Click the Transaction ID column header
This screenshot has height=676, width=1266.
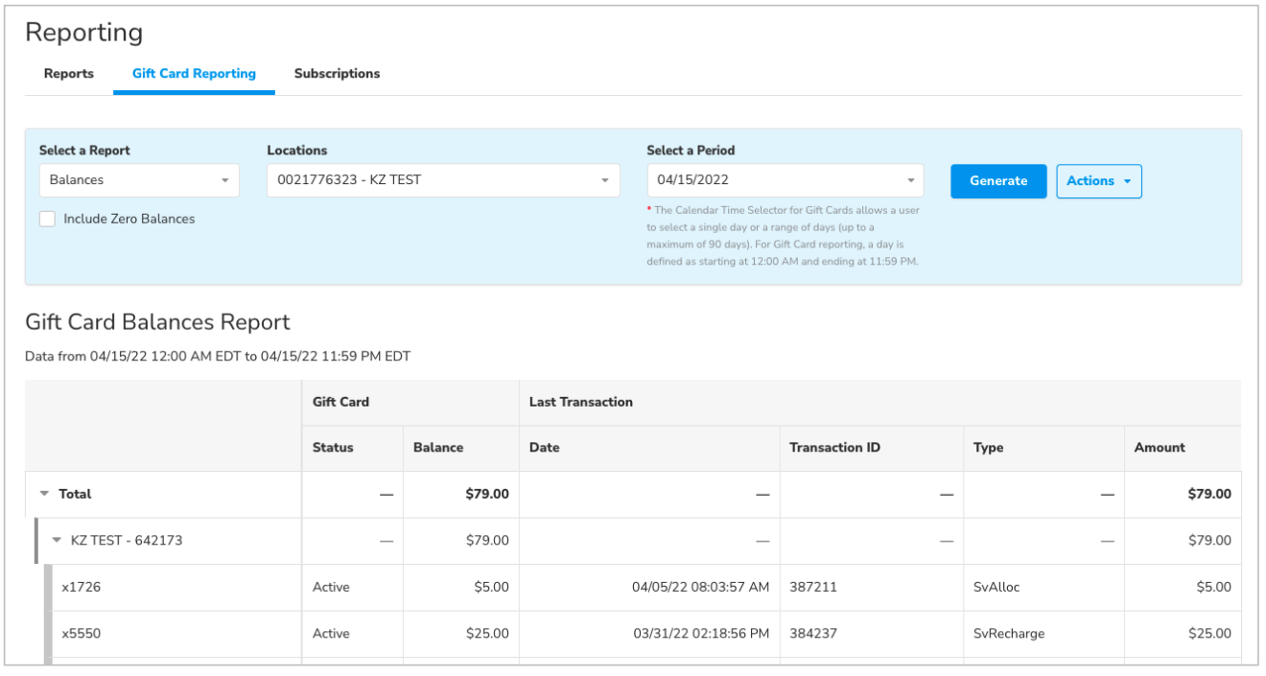point(834,448)
